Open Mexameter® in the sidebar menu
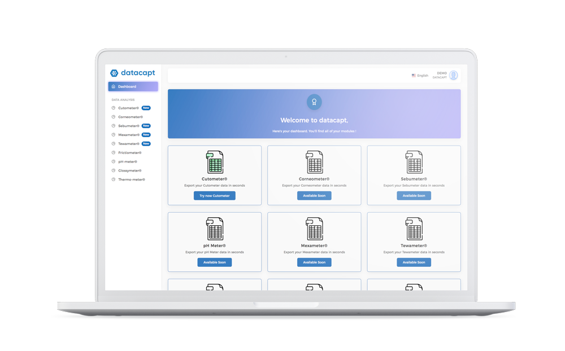 (x=129, y=135)
